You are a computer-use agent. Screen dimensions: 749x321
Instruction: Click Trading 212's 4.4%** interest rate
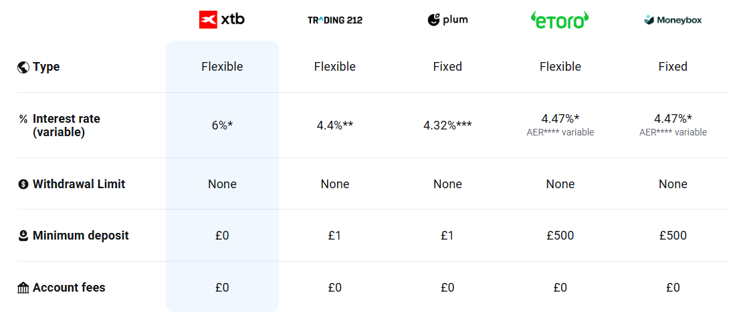(x=334, y=125)
